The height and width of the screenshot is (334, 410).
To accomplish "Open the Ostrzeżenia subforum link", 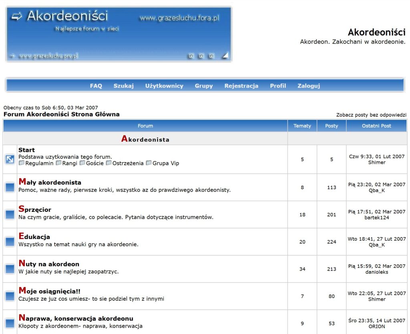I will point(128,163).
